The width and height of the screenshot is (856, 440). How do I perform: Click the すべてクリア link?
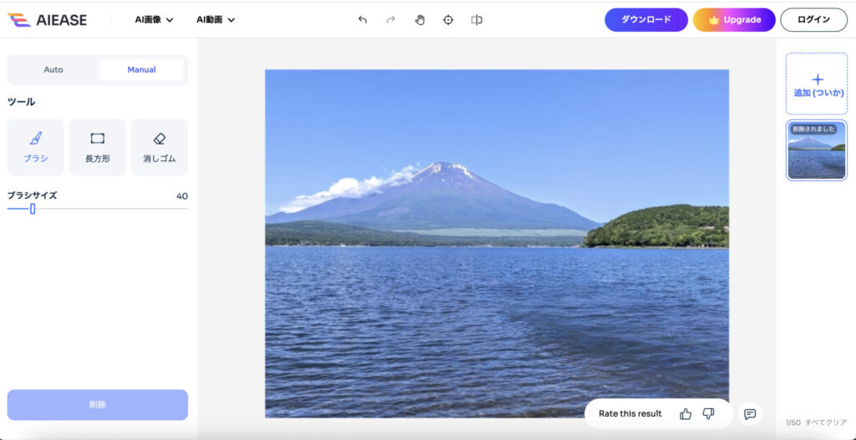point(826,422)
